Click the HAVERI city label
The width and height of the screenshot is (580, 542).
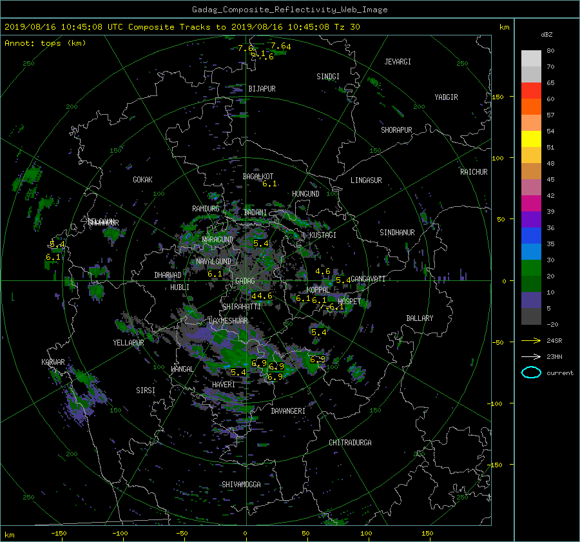point(224,385)
